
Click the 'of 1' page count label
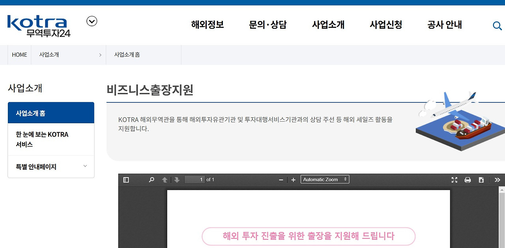[210, 180]
